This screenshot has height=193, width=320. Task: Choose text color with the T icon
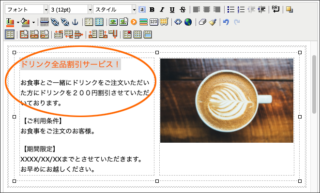tap(10, 22)
